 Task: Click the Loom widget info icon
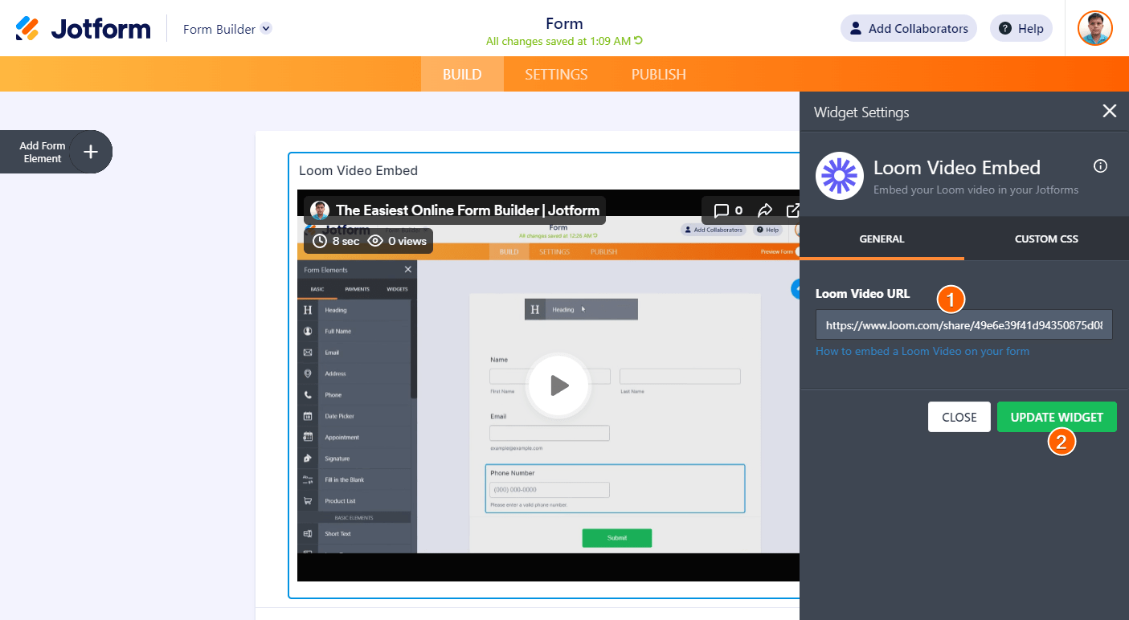1101,166
